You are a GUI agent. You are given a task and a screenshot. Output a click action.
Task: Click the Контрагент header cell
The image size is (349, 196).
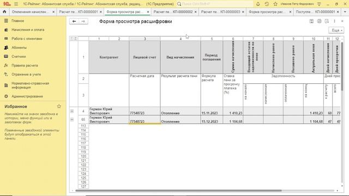109,57
